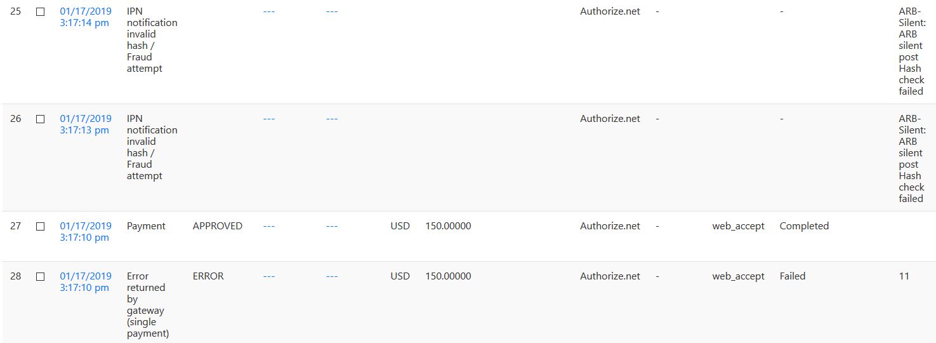Click first dashed link in row 25

tap(269, 11)
